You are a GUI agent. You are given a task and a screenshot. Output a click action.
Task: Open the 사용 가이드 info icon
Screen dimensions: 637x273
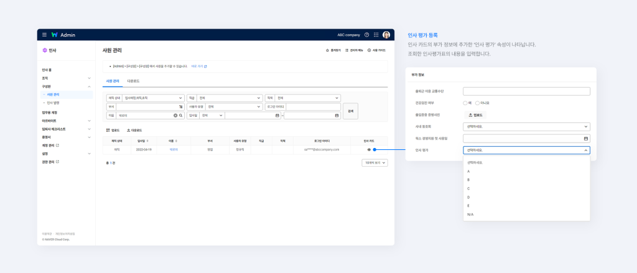tap(370, 50)
